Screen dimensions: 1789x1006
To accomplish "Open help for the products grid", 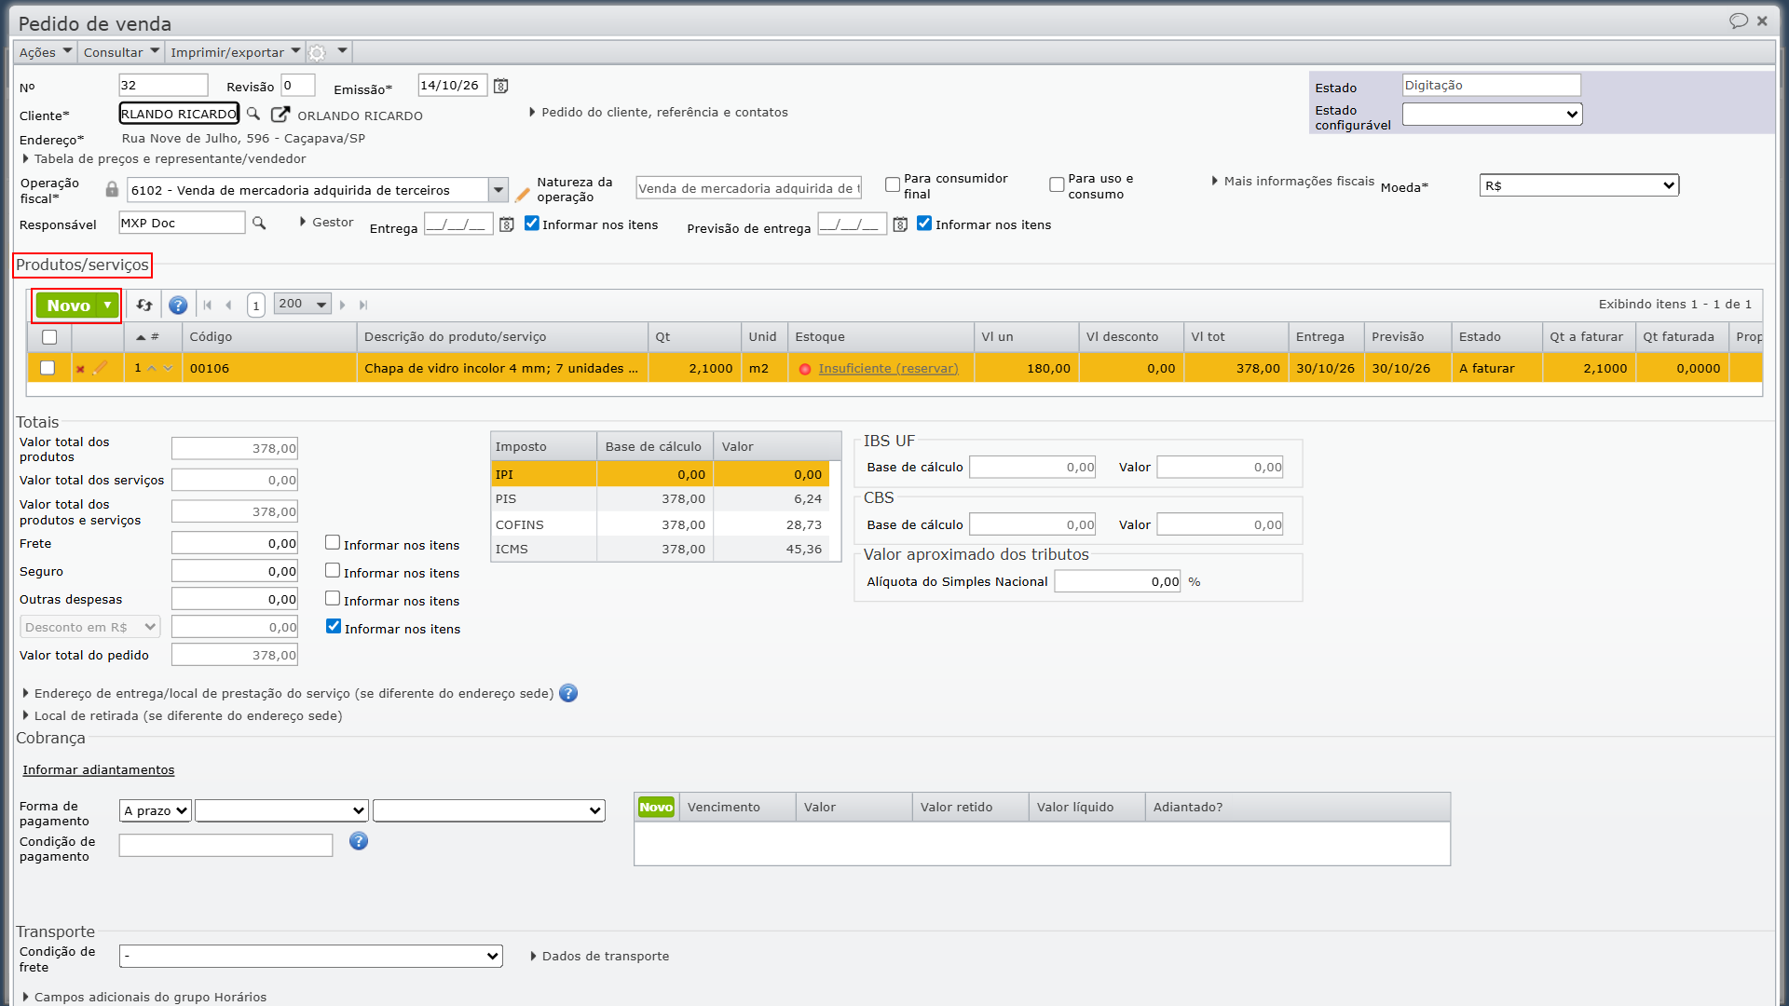I will [x=178, y=305].
